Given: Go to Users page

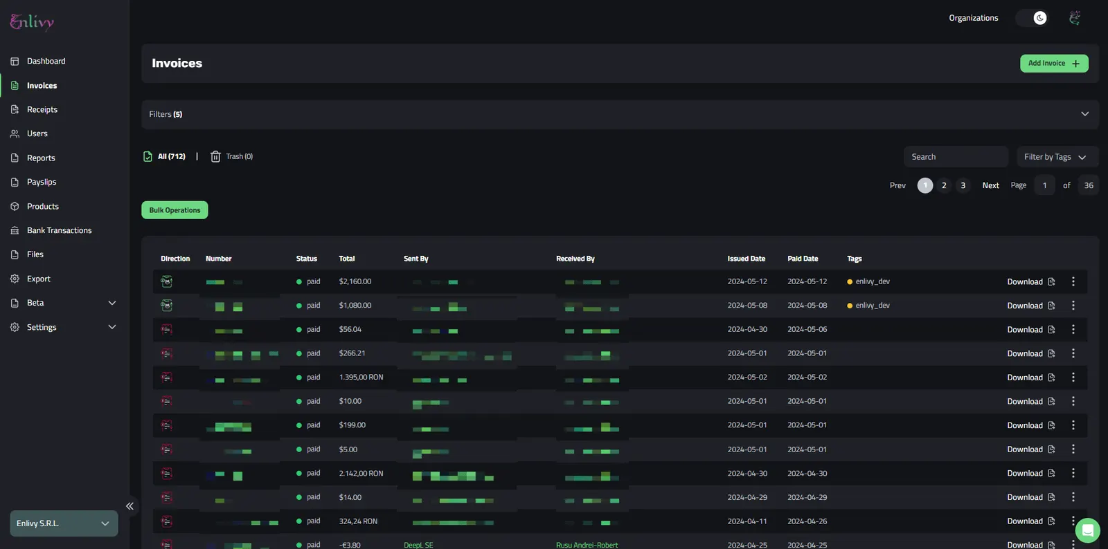Looking at the screenshot, I should 37,133.
